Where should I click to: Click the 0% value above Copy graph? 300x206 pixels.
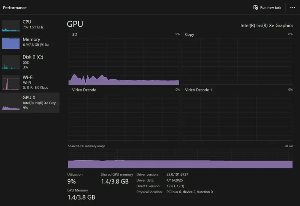290,34
